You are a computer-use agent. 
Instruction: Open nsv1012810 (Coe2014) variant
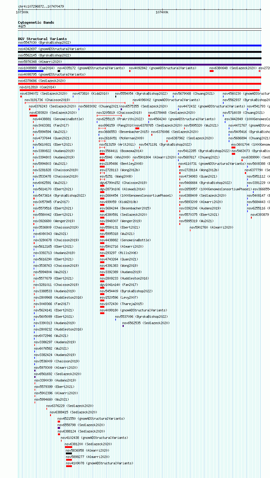38,87
